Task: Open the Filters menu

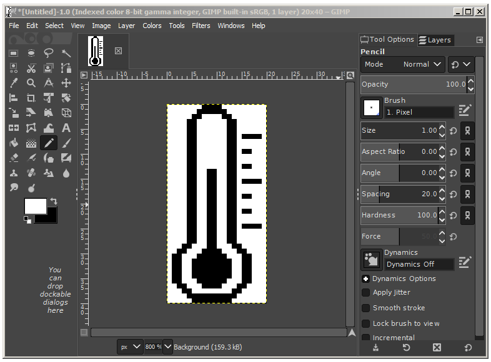Action: click(x=201, y=26)
